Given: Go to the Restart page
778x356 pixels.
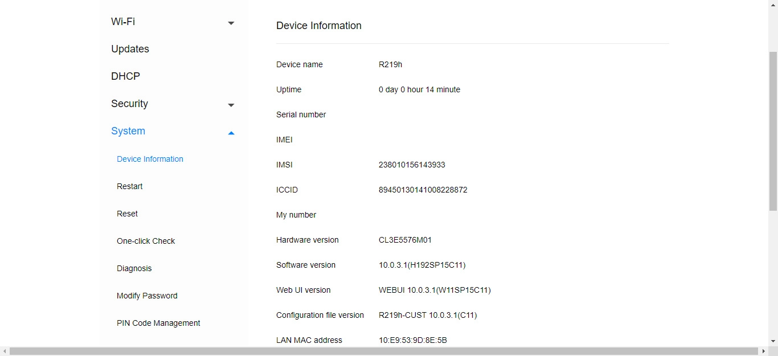Looking at the screenshot, I should click(x=129, y=186).
